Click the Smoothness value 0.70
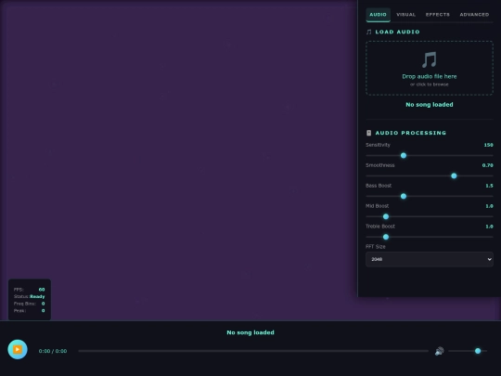This screenshot has height=376, width=501. click(487, 165)
